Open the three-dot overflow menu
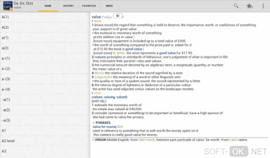This screenshot has height=158, width=270. (x=263, y=6)
